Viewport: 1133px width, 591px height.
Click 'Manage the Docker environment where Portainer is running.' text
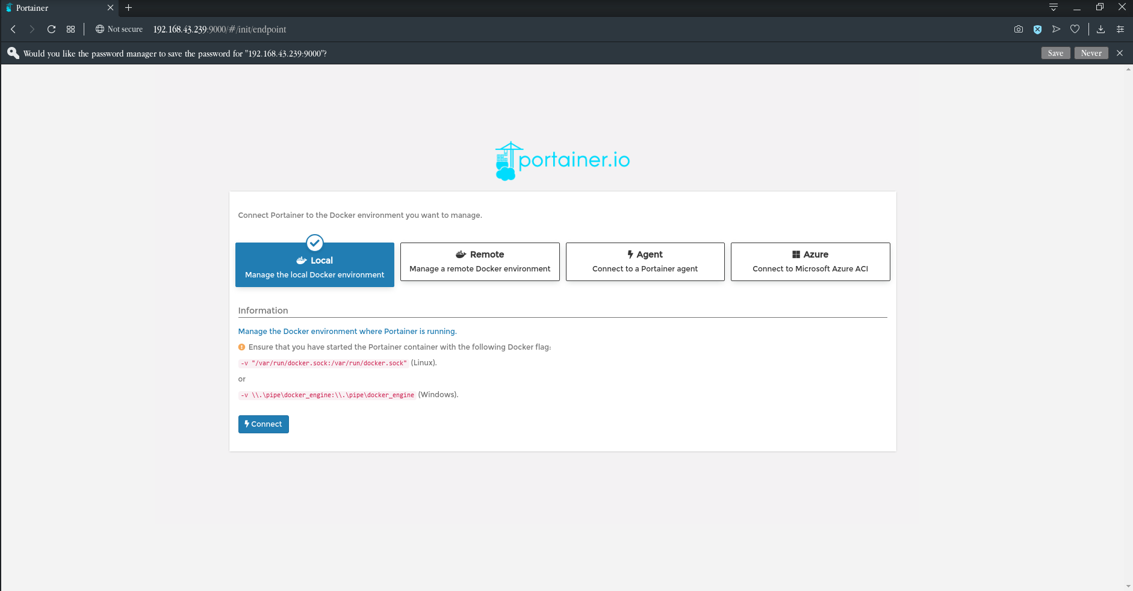[x=347, y=332]
